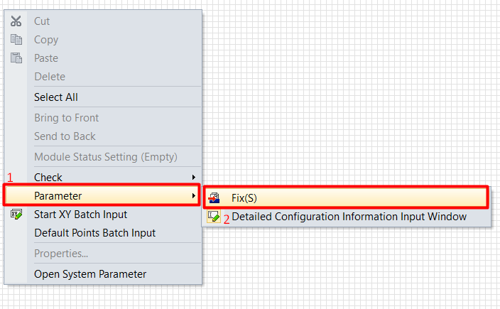The height and width of the screenshot is (309, 500).
Task: Expand the Check submenu arrow
Action: click(194, 178)
